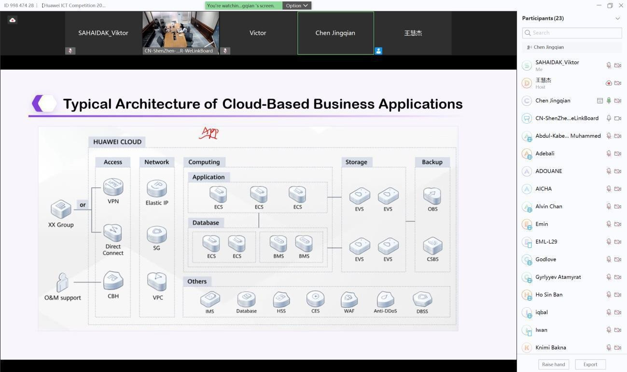Image resolution: width=627 pixels, height=372 pixels.
Task: Click the muted mic icon on Victor's tile
Action: [224, 51]
